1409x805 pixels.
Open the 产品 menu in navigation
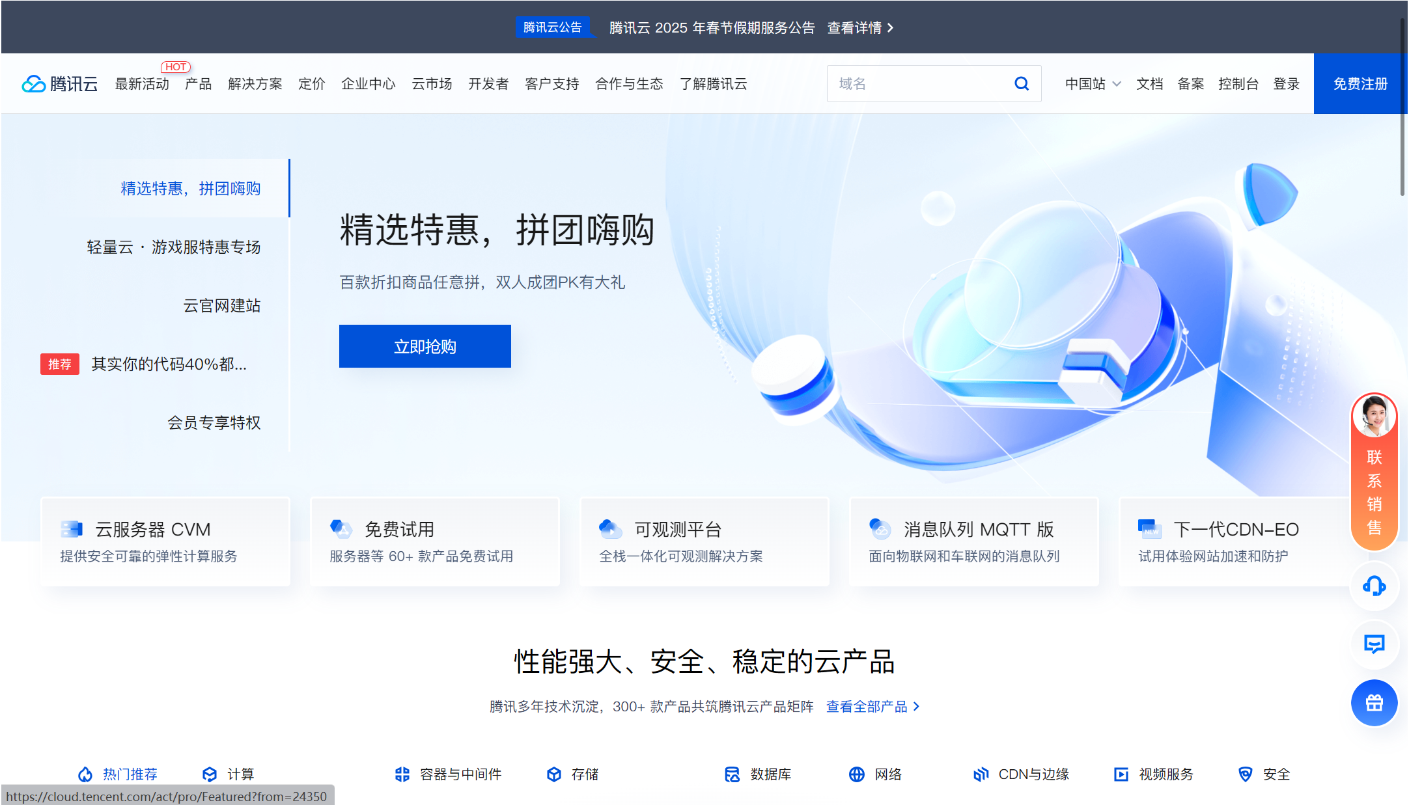point(198,83)
